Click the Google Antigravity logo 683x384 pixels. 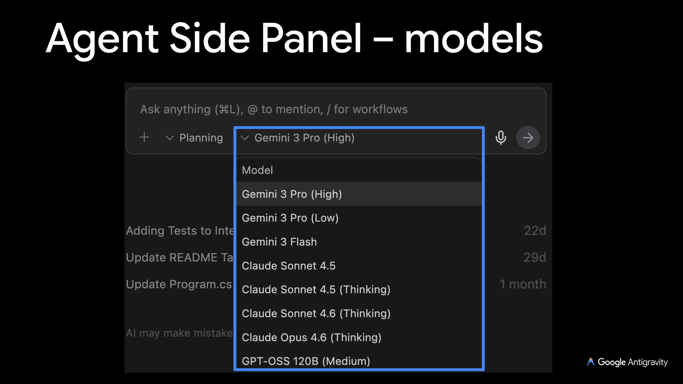(x=627, y=362)
